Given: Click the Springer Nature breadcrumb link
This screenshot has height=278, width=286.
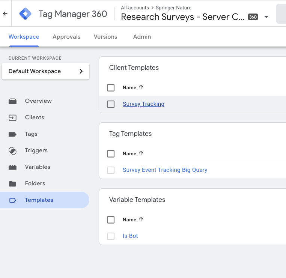Looking at the screenshot, I should tap(173, 8).
